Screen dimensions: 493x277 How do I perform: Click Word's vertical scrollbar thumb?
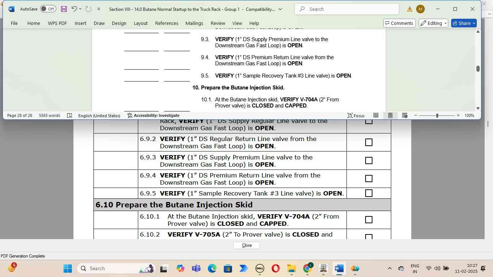478,69
